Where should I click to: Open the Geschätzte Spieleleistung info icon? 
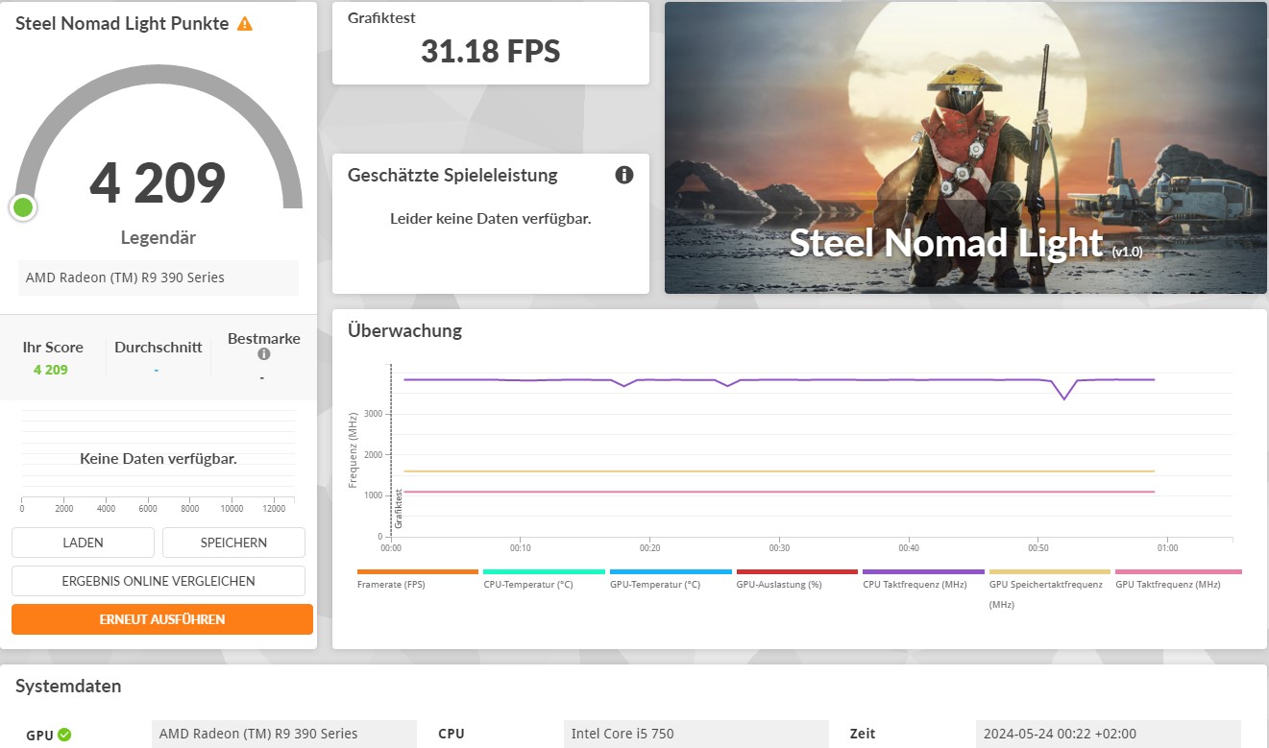pyautogui.click(x=624, y=175)
